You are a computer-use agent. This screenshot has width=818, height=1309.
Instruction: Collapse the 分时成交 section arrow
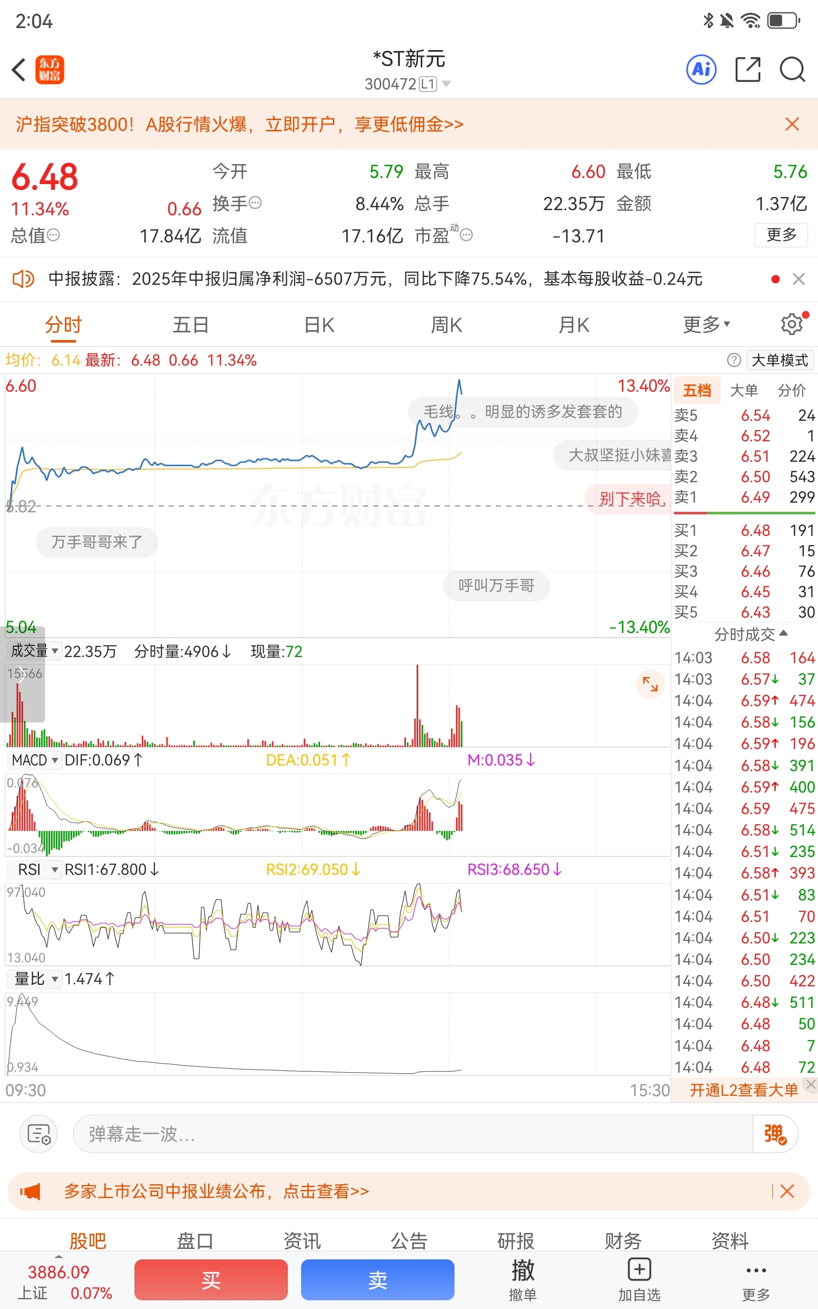click(x=783, y=633)
